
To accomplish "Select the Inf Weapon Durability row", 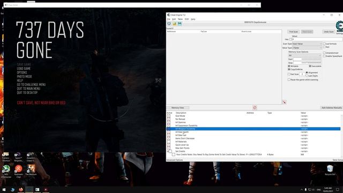I will coord(253,129).
